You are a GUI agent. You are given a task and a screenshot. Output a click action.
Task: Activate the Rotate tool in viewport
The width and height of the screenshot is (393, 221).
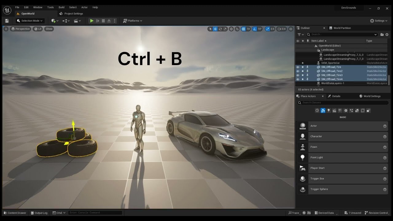point(220,29)
